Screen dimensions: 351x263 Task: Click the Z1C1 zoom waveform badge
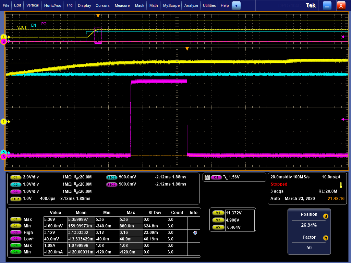click(x=16, y=199)
